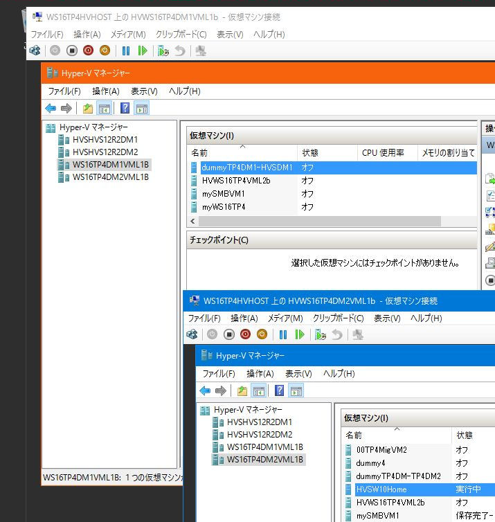
Task: Click Ctrl+Alt+Del icon in top VM connection toolbar
Action: coord(35,51)
